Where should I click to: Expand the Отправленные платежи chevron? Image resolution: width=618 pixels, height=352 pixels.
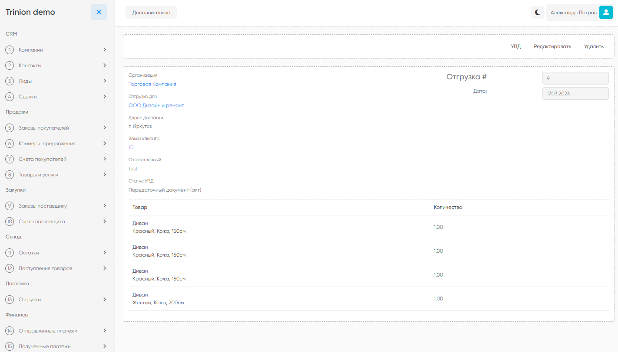coord(105,330)
